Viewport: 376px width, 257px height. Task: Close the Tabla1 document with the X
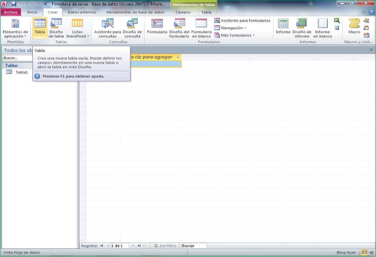371,50
